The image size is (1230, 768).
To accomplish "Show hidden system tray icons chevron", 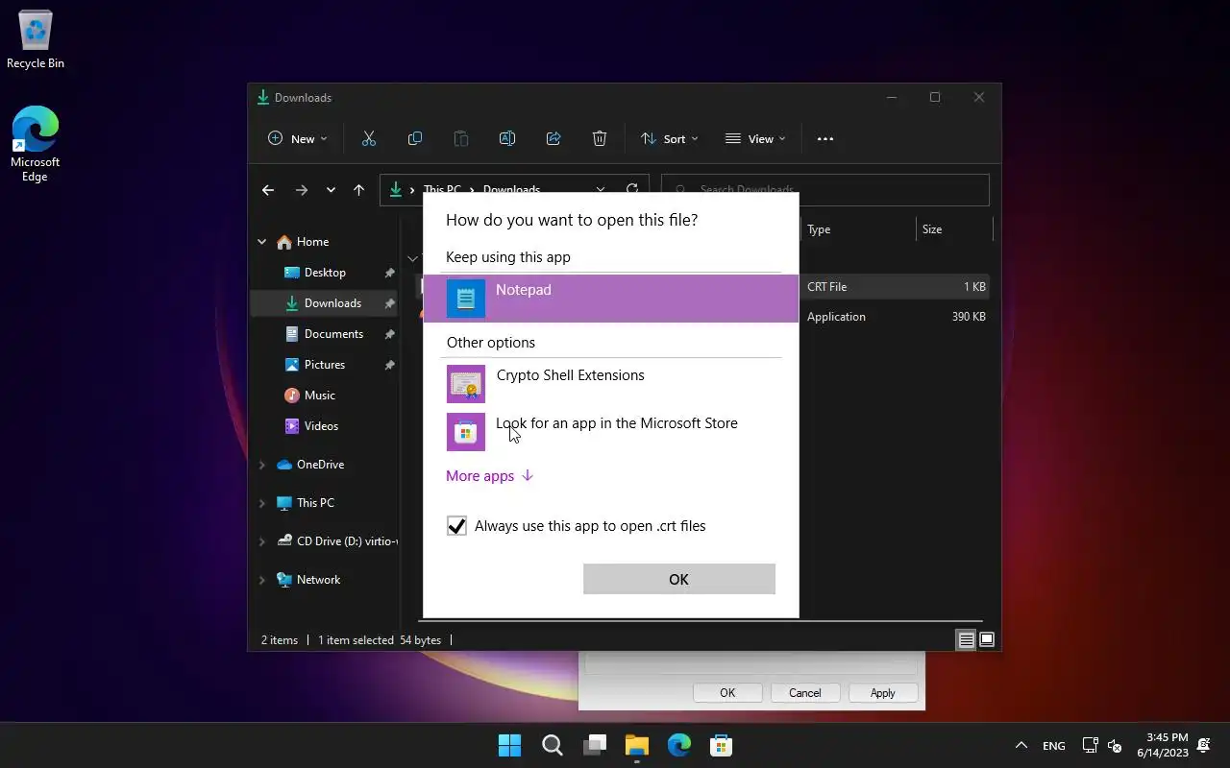I will [x=1021, y=746].
